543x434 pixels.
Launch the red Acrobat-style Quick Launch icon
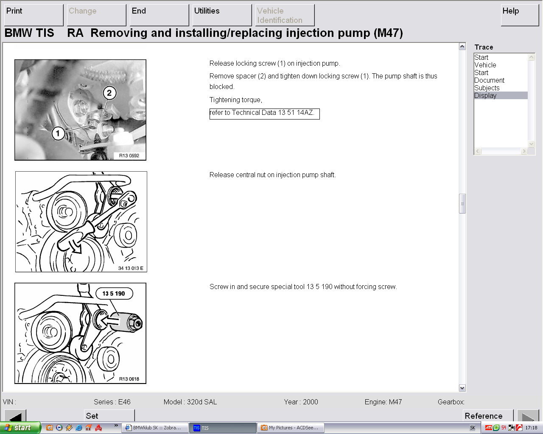pyautogui.click(x=98, y=428)
